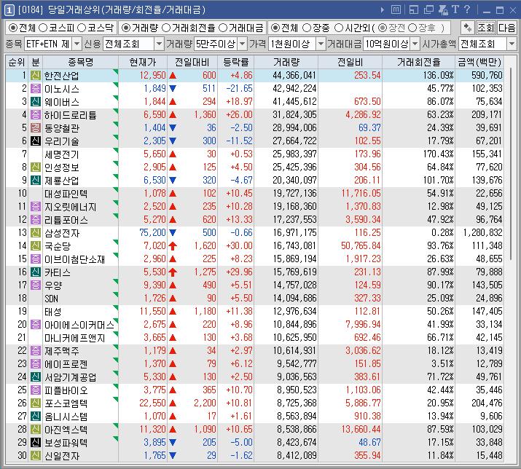Click the red up arrow in 한전산업 row
The width and height of the screenshot is (521, 469).
tap(173, 76)
